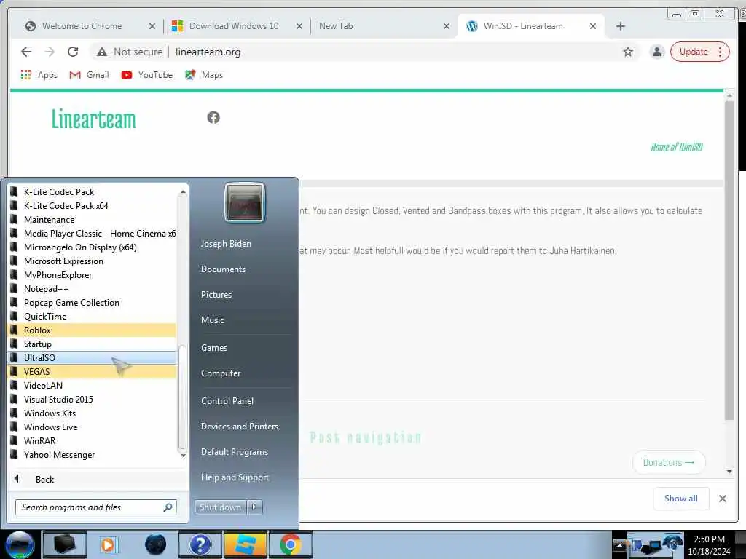Switch to the New Tab tab
746x559 pixels.
336,26
